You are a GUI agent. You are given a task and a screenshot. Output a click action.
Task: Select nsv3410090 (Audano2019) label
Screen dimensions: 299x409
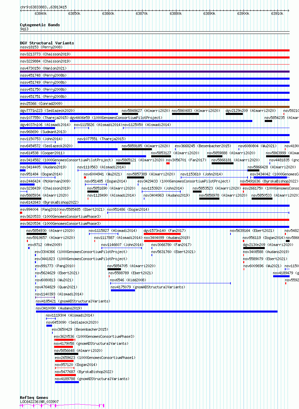59,308
